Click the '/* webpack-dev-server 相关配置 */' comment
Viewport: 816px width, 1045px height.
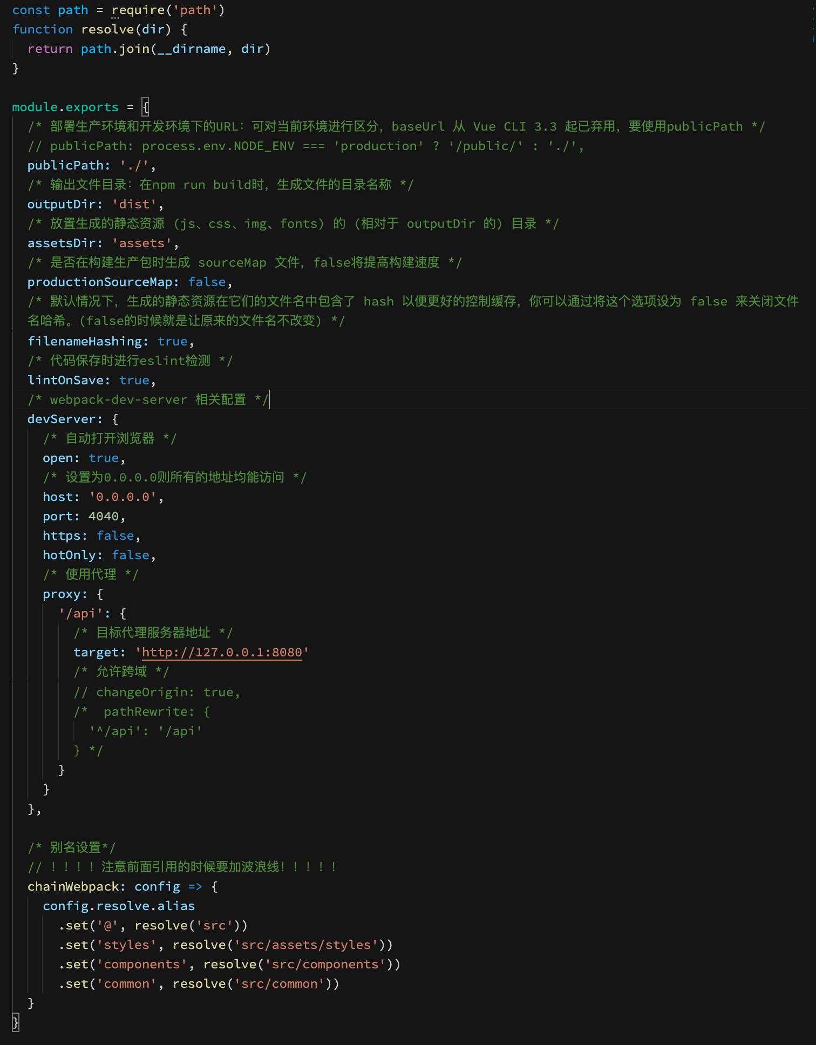[148, 399]
